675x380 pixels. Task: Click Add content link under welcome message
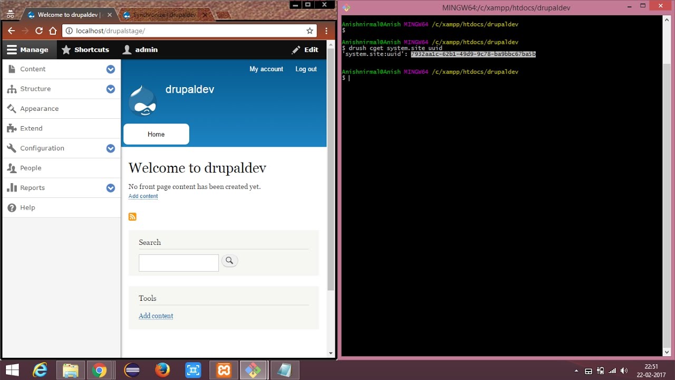pyautogui.click(x=143, y=196)
